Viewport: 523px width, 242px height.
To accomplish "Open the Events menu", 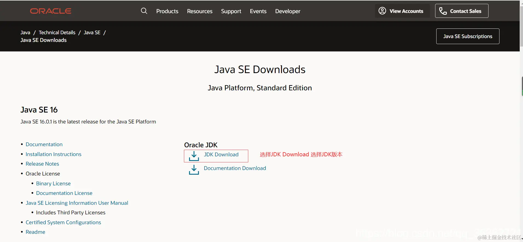I will click(258, 11).
